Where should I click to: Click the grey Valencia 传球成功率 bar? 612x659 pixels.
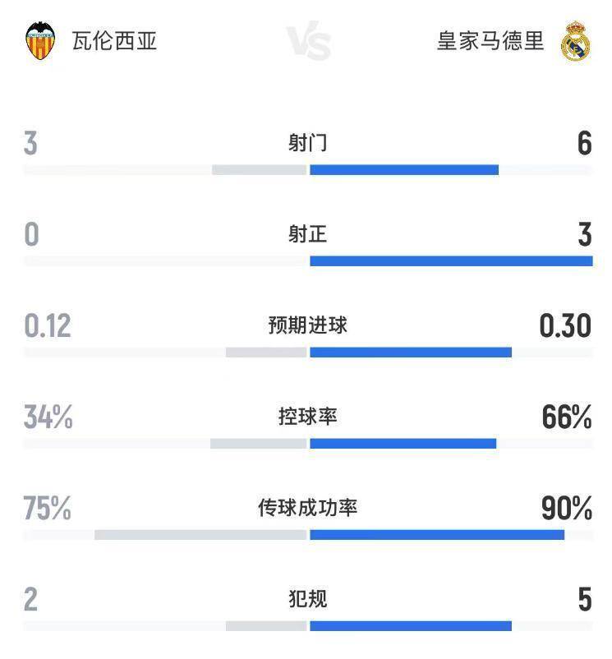click(200, 535)
